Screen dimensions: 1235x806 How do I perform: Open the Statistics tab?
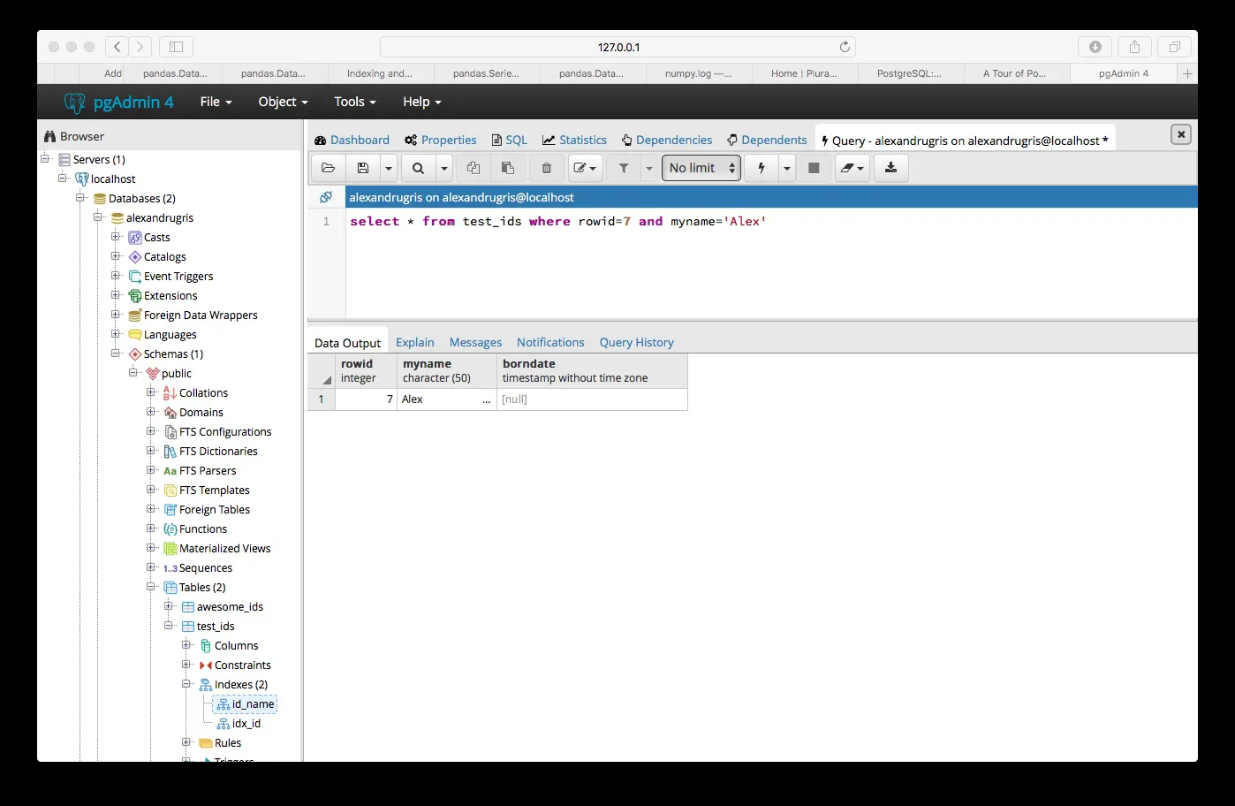(x=574, y=140)
